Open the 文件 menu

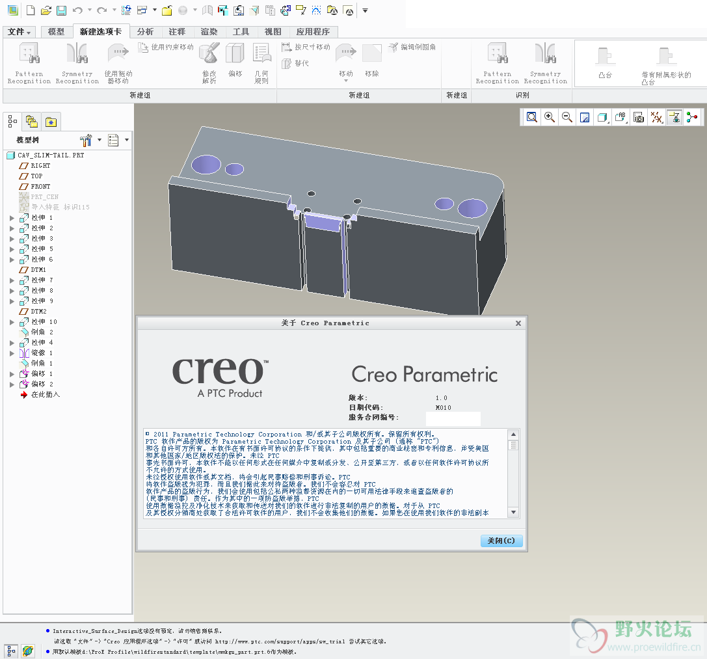(x=20, y=31)
